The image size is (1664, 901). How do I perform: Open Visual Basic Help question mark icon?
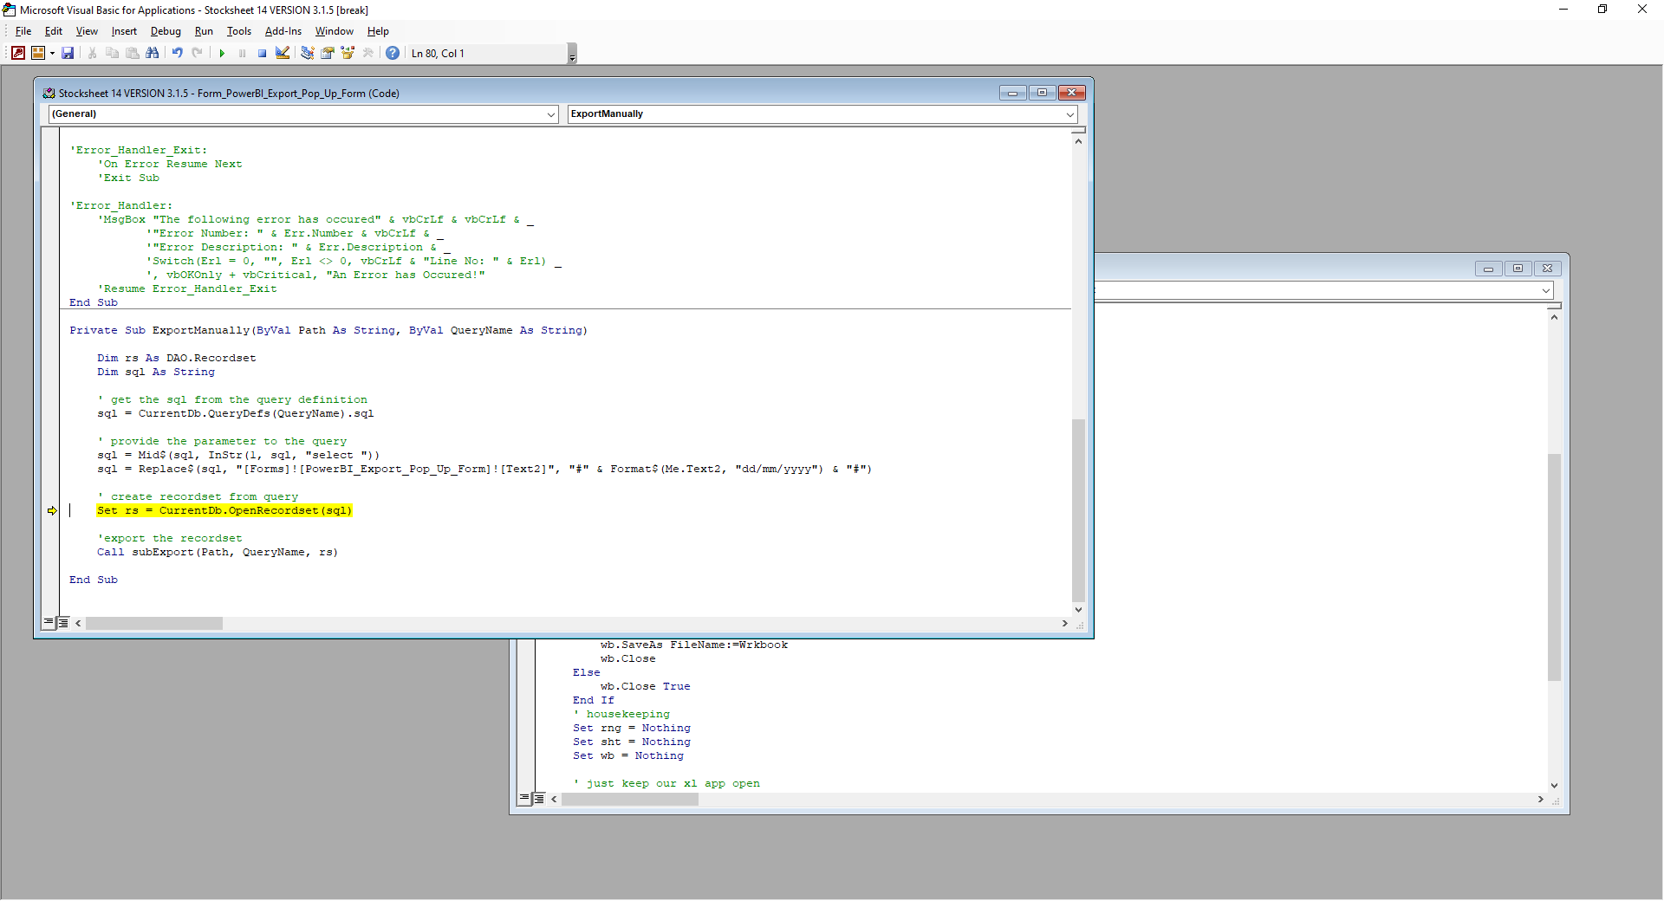click(393, 53)
